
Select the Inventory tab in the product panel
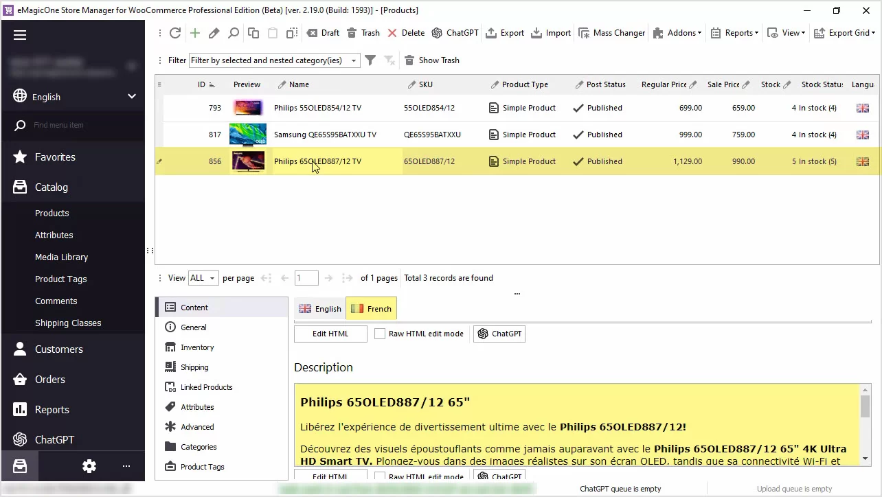(x=197, y=347)
